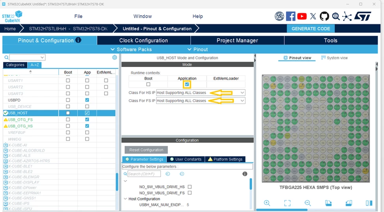Uncheck Application runtime context checkbox
This screenshot has width=384, height=212.
(187, 84)
